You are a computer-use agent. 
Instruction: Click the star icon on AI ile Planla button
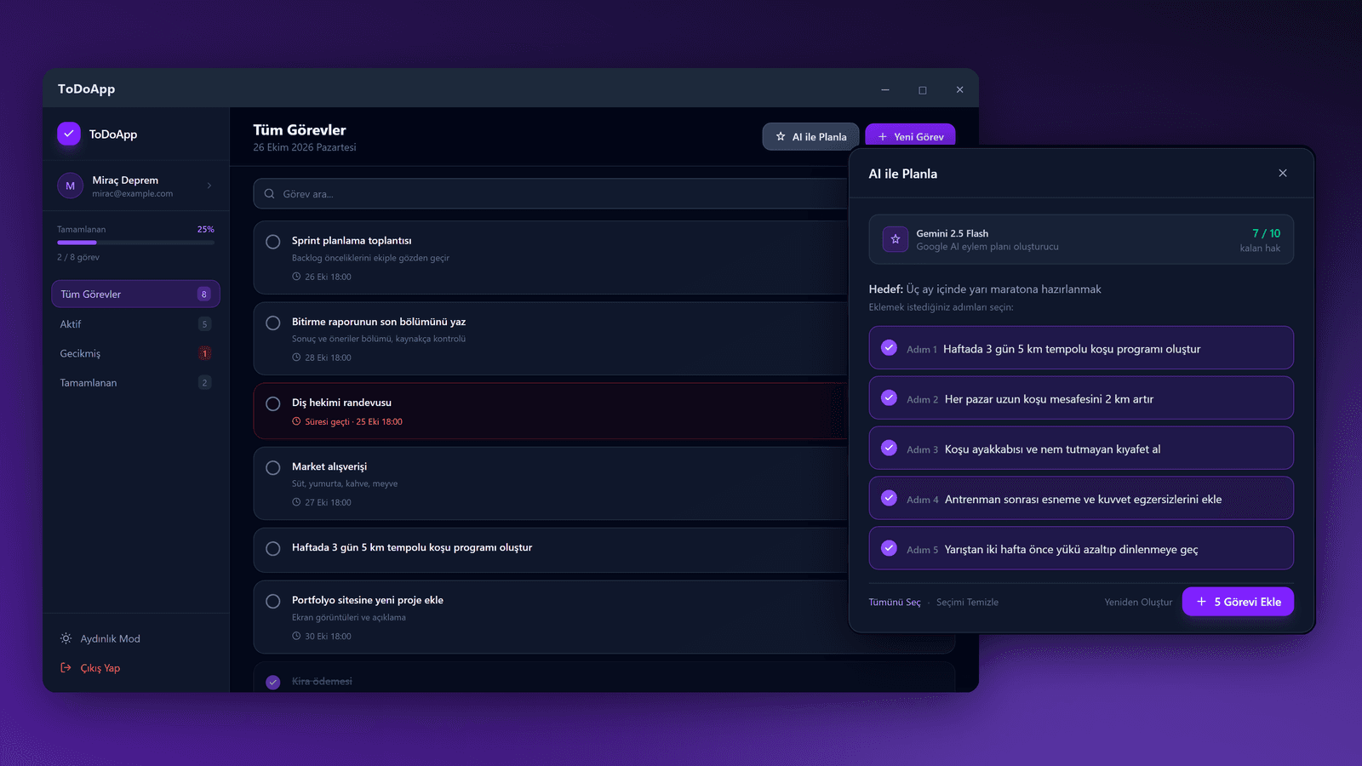(x=781, y=136)
